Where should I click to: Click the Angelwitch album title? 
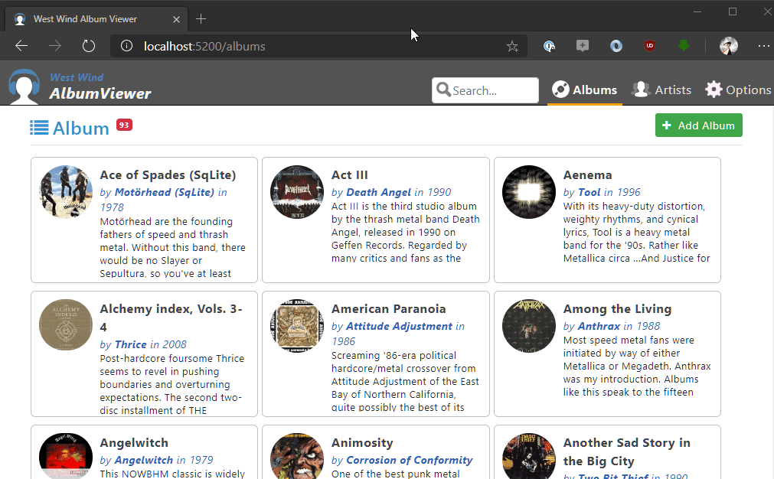[134, 443]
